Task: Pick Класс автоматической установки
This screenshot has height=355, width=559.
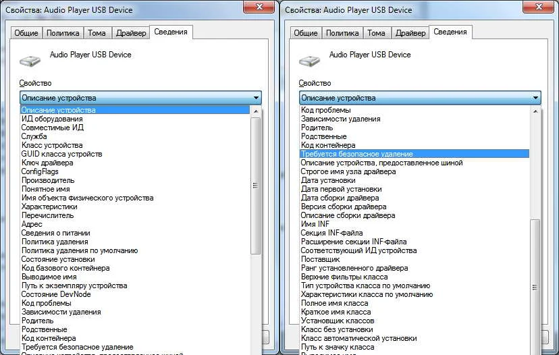Action: 415,338
